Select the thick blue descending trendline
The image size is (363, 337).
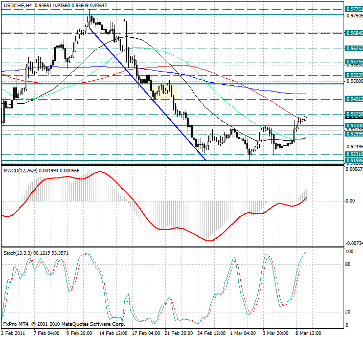pos(147,94)
